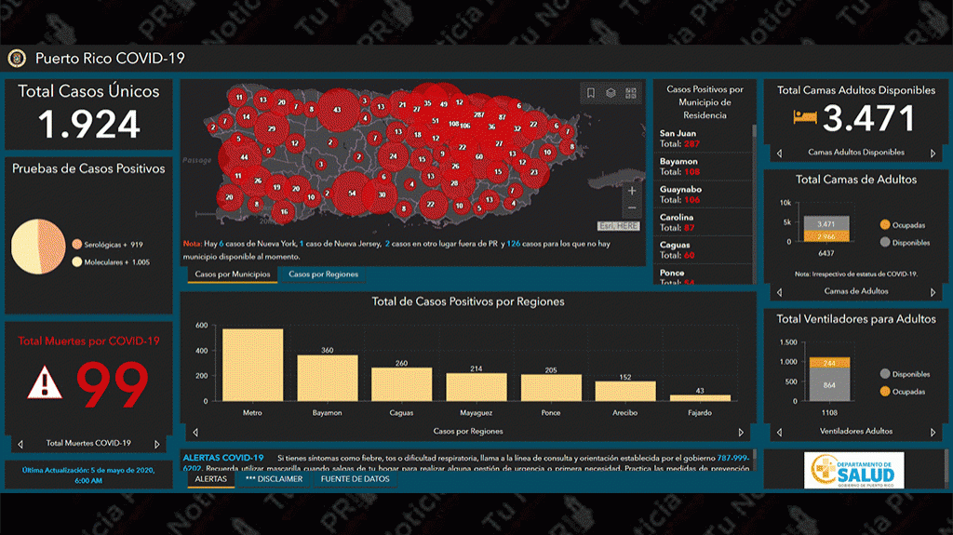This screenshot has height=535, width=953.
Task: Click the Puerto Rico seal logo in header
Action: pyautogui.click(x=17, y=58)
